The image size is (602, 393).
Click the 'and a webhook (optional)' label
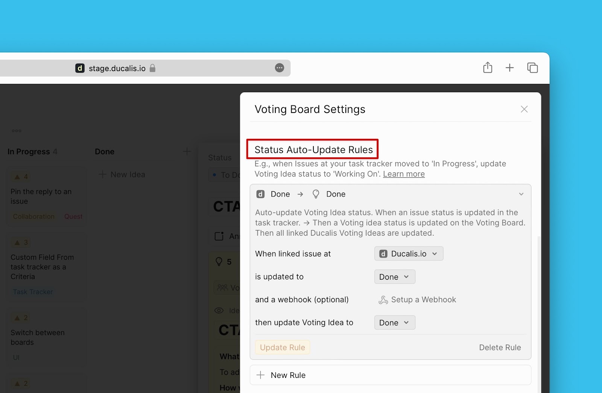click(302, 300)
